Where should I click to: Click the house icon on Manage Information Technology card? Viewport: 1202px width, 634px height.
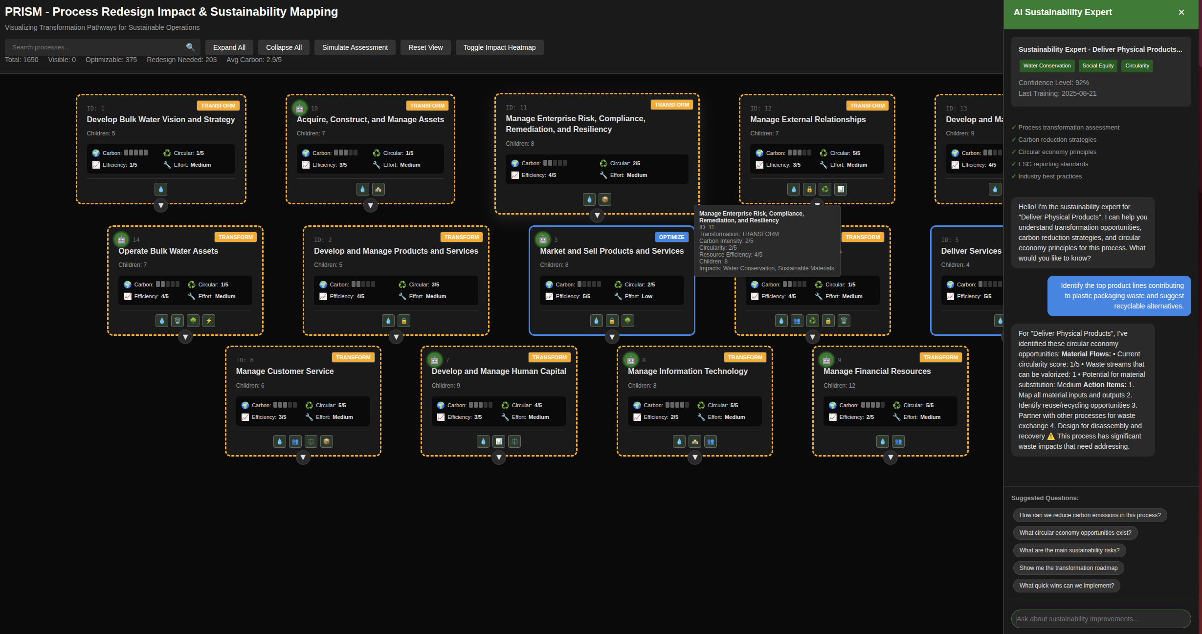click(695, 441)
